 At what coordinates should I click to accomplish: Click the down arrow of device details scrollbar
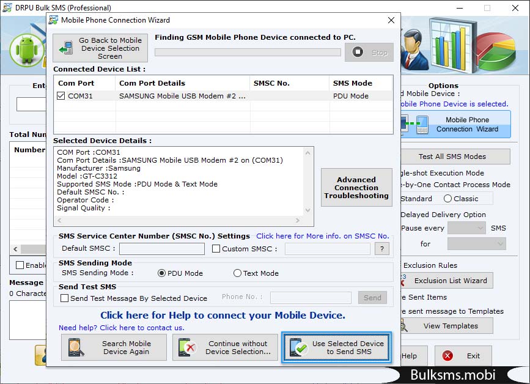point(307,210)
